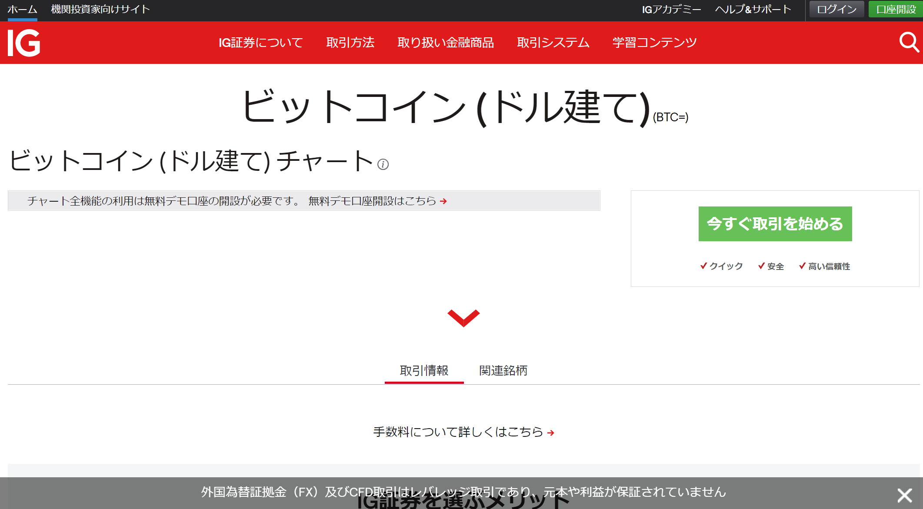Open ヘルプ&サポート in the top bar
The width and height of the screenshot is (923, 509).
pyautogui.click(x=753, y=9)
